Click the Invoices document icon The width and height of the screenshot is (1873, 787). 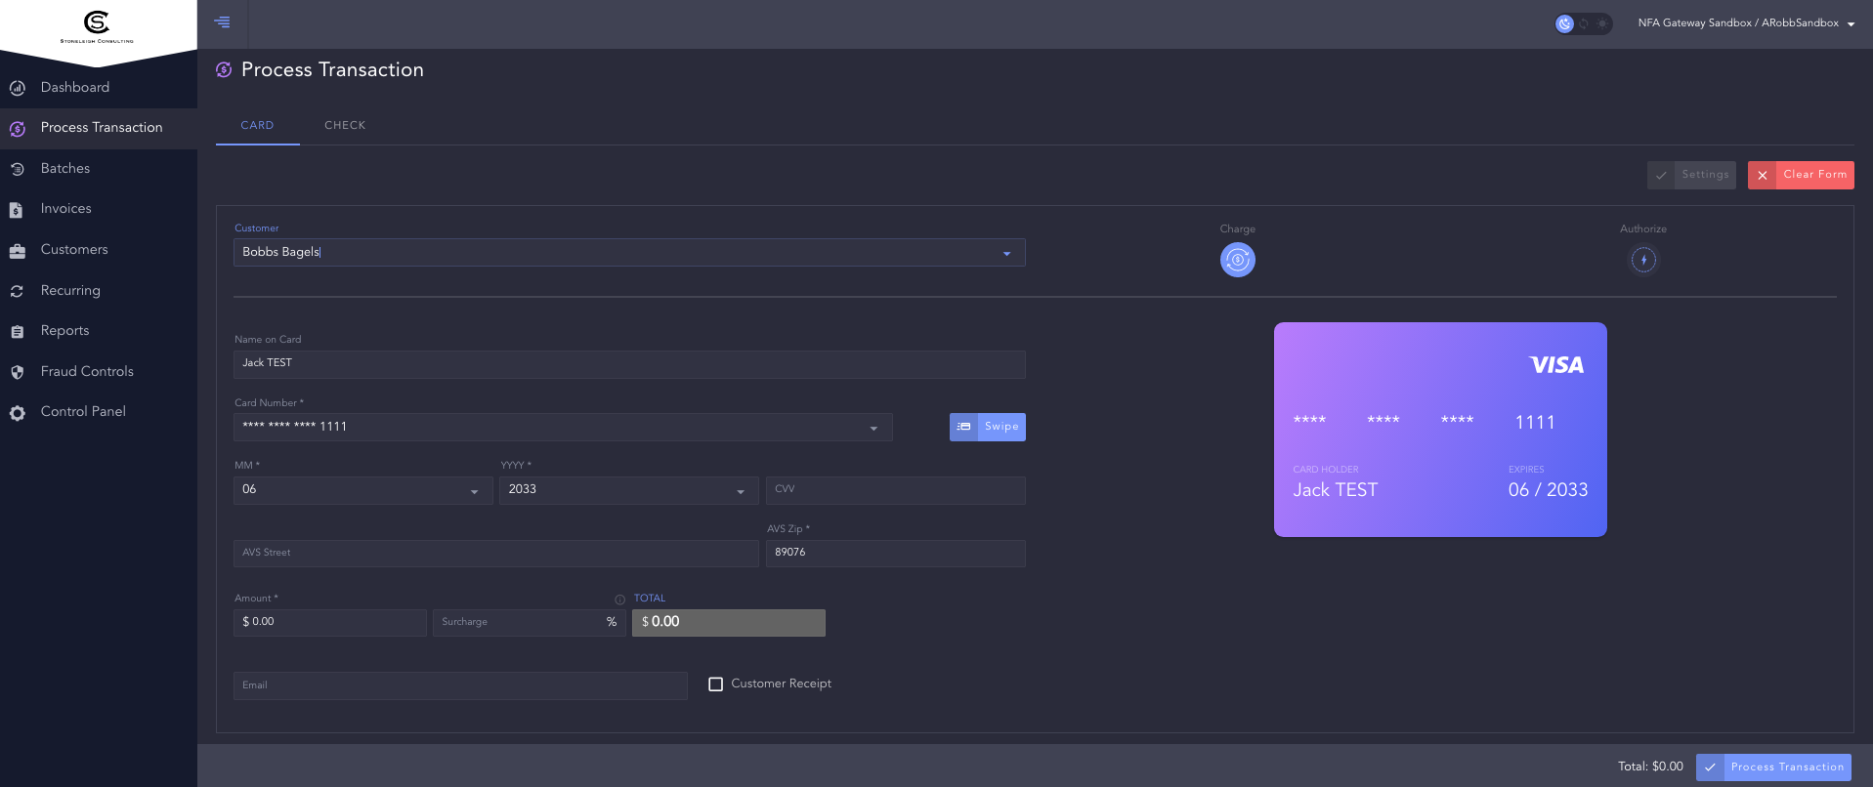click(17, 210)
